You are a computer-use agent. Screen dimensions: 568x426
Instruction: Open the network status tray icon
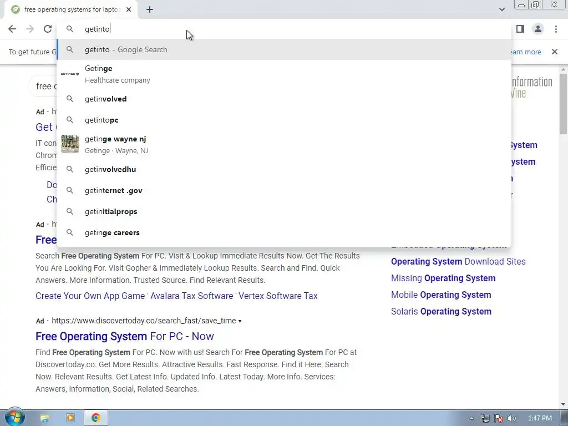[x=485, y=418]
